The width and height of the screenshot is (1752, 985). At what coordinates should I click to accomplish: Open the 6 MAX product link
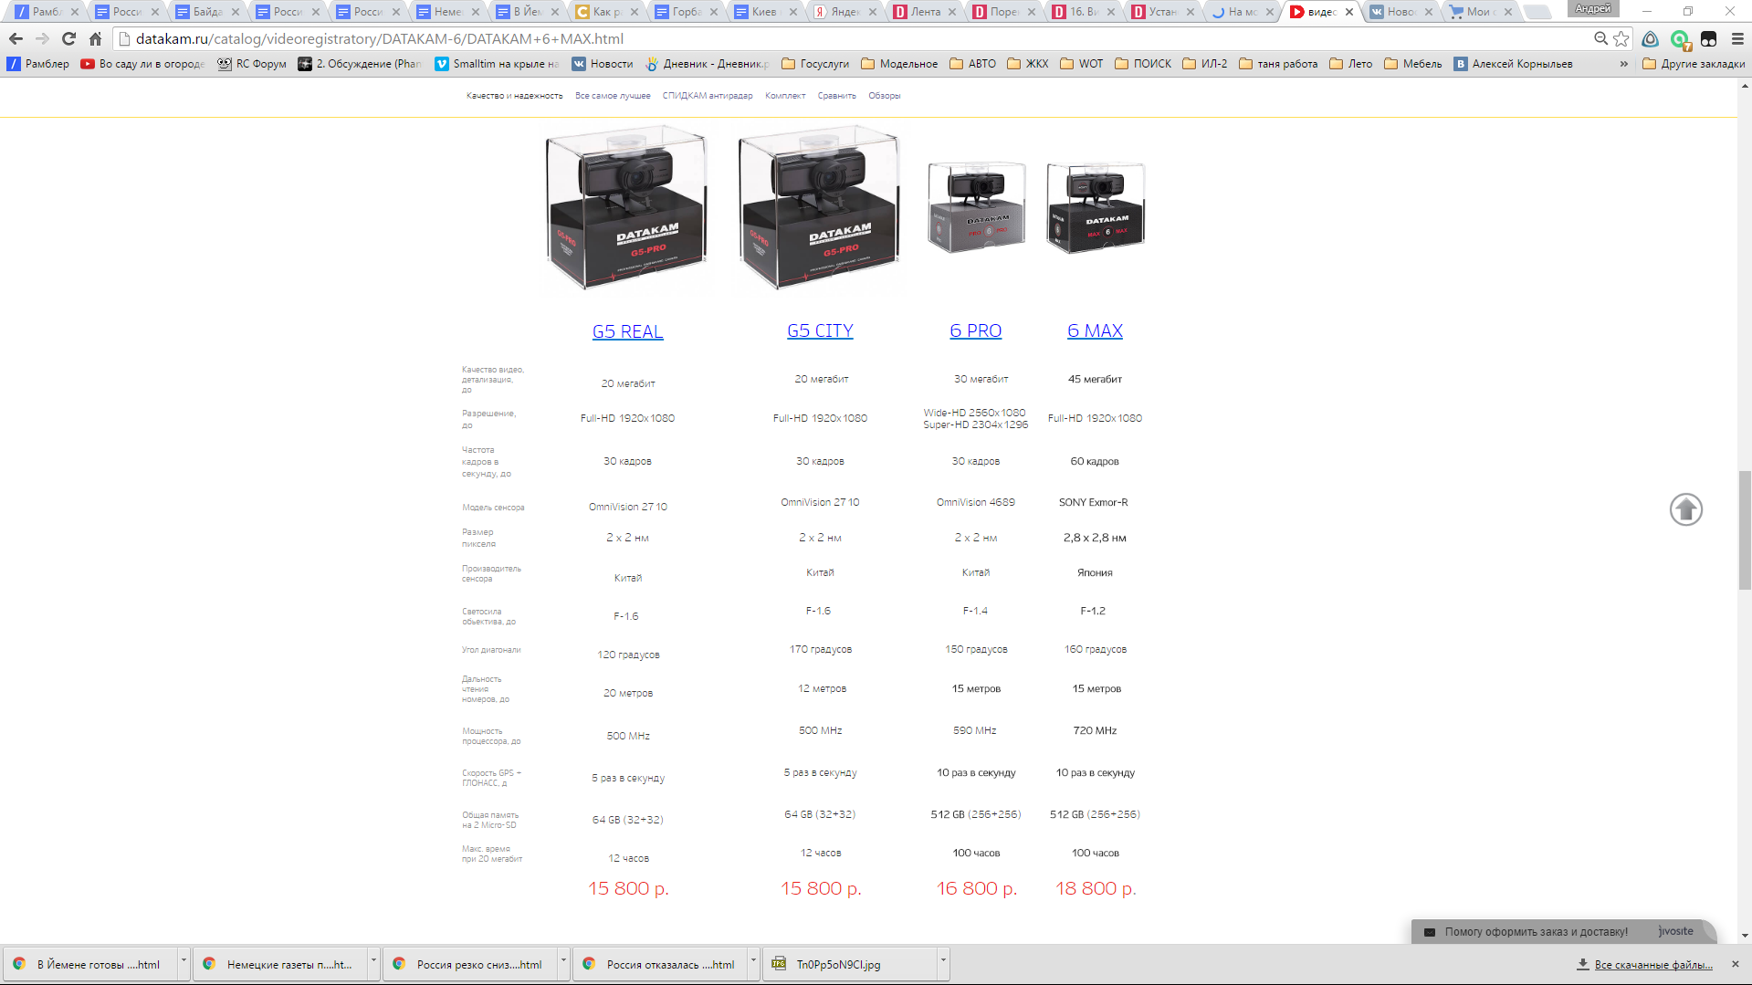pyautogui.click(x=1095, y=330)
